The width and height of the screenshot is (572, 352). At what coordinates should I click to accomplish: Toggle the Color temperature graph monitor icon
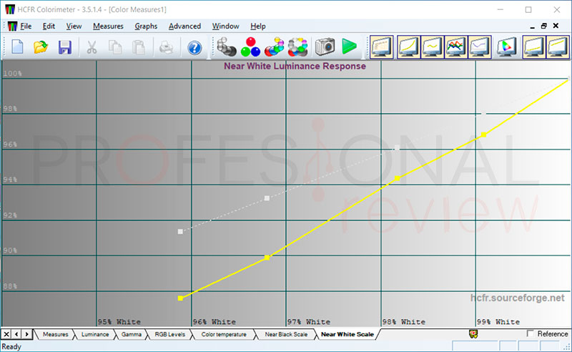coord(480,47)
